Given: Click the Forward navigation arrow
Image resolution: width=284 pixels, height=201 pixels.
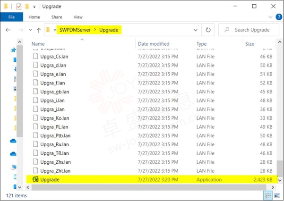Looking at the screenshot, I should pos(21,30).
